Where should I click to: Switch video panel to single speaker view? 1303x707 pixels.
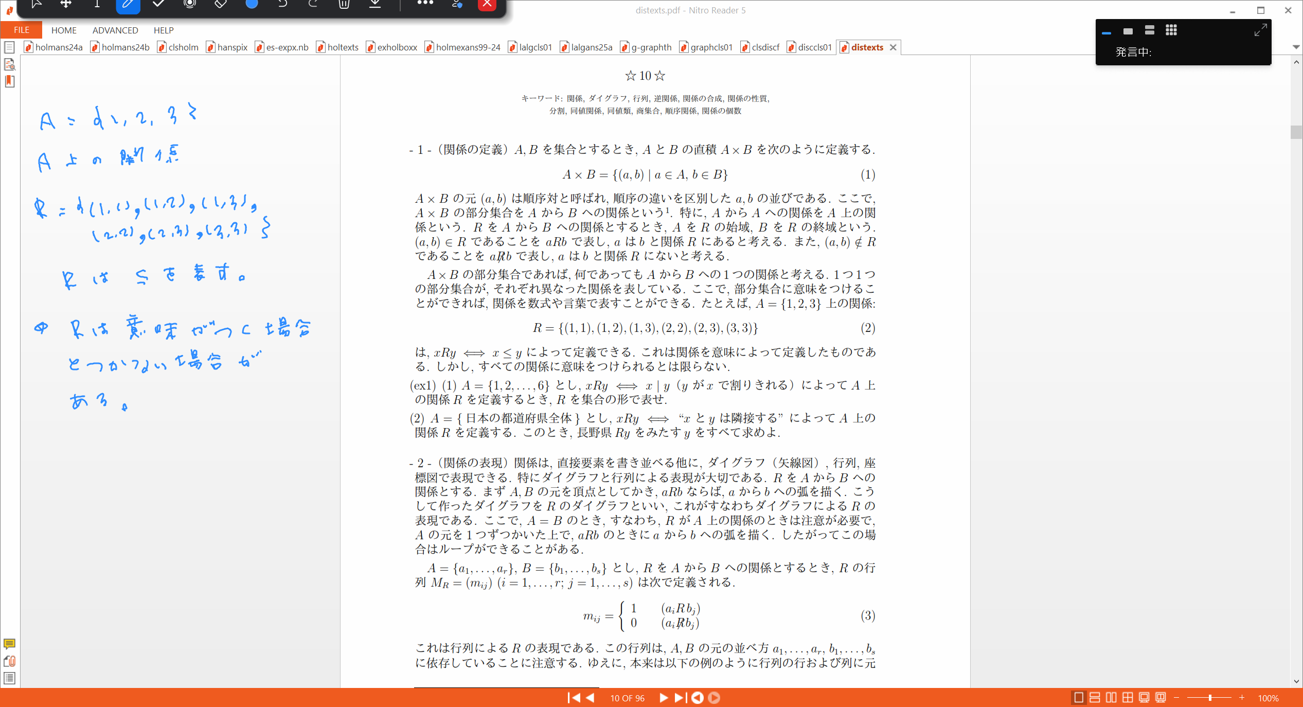point(1128,31)
